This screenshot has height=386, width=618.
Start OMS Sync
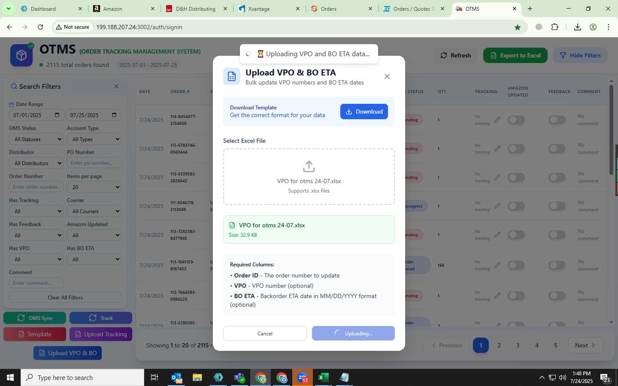pos(35,318)
